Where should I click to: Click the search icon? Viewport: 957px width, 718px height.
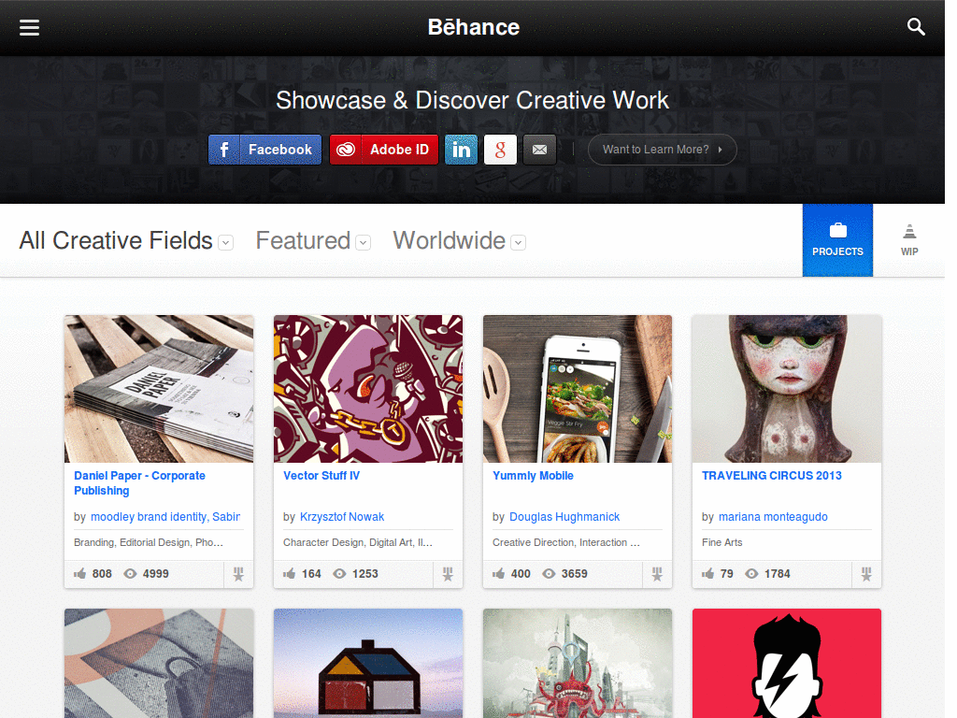915,27
